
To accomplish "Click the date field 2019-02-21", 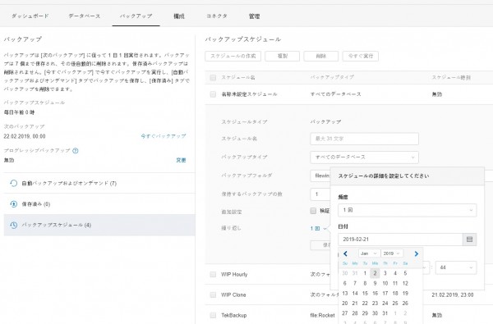I will [x=400, y=240].
